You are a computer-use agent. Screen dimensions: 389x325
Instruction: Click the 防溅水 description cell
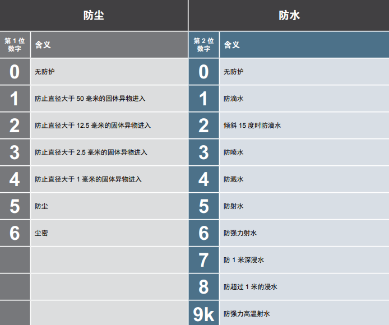tap(233, 179)
